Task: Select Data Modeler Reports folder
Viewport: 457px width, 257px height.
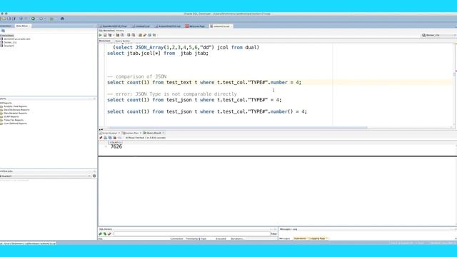Action: pyautogui.click(x=14, y=113)
